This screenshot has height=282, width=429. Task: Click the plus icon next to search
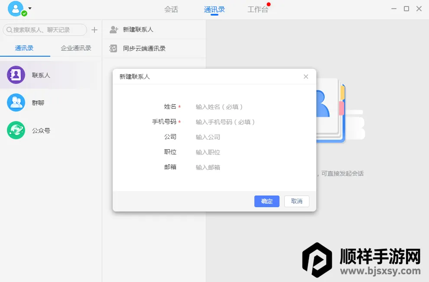[94, 30]
